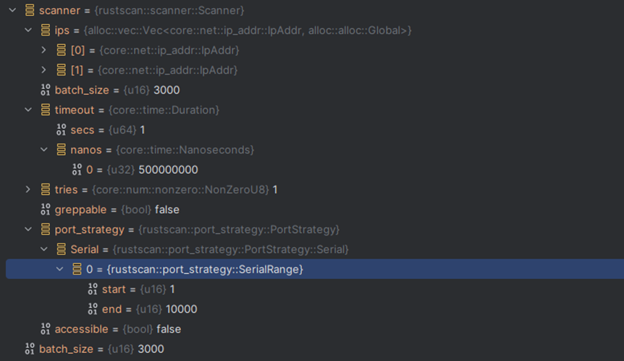Click the struct icon beside Serial

pos(62,249)
